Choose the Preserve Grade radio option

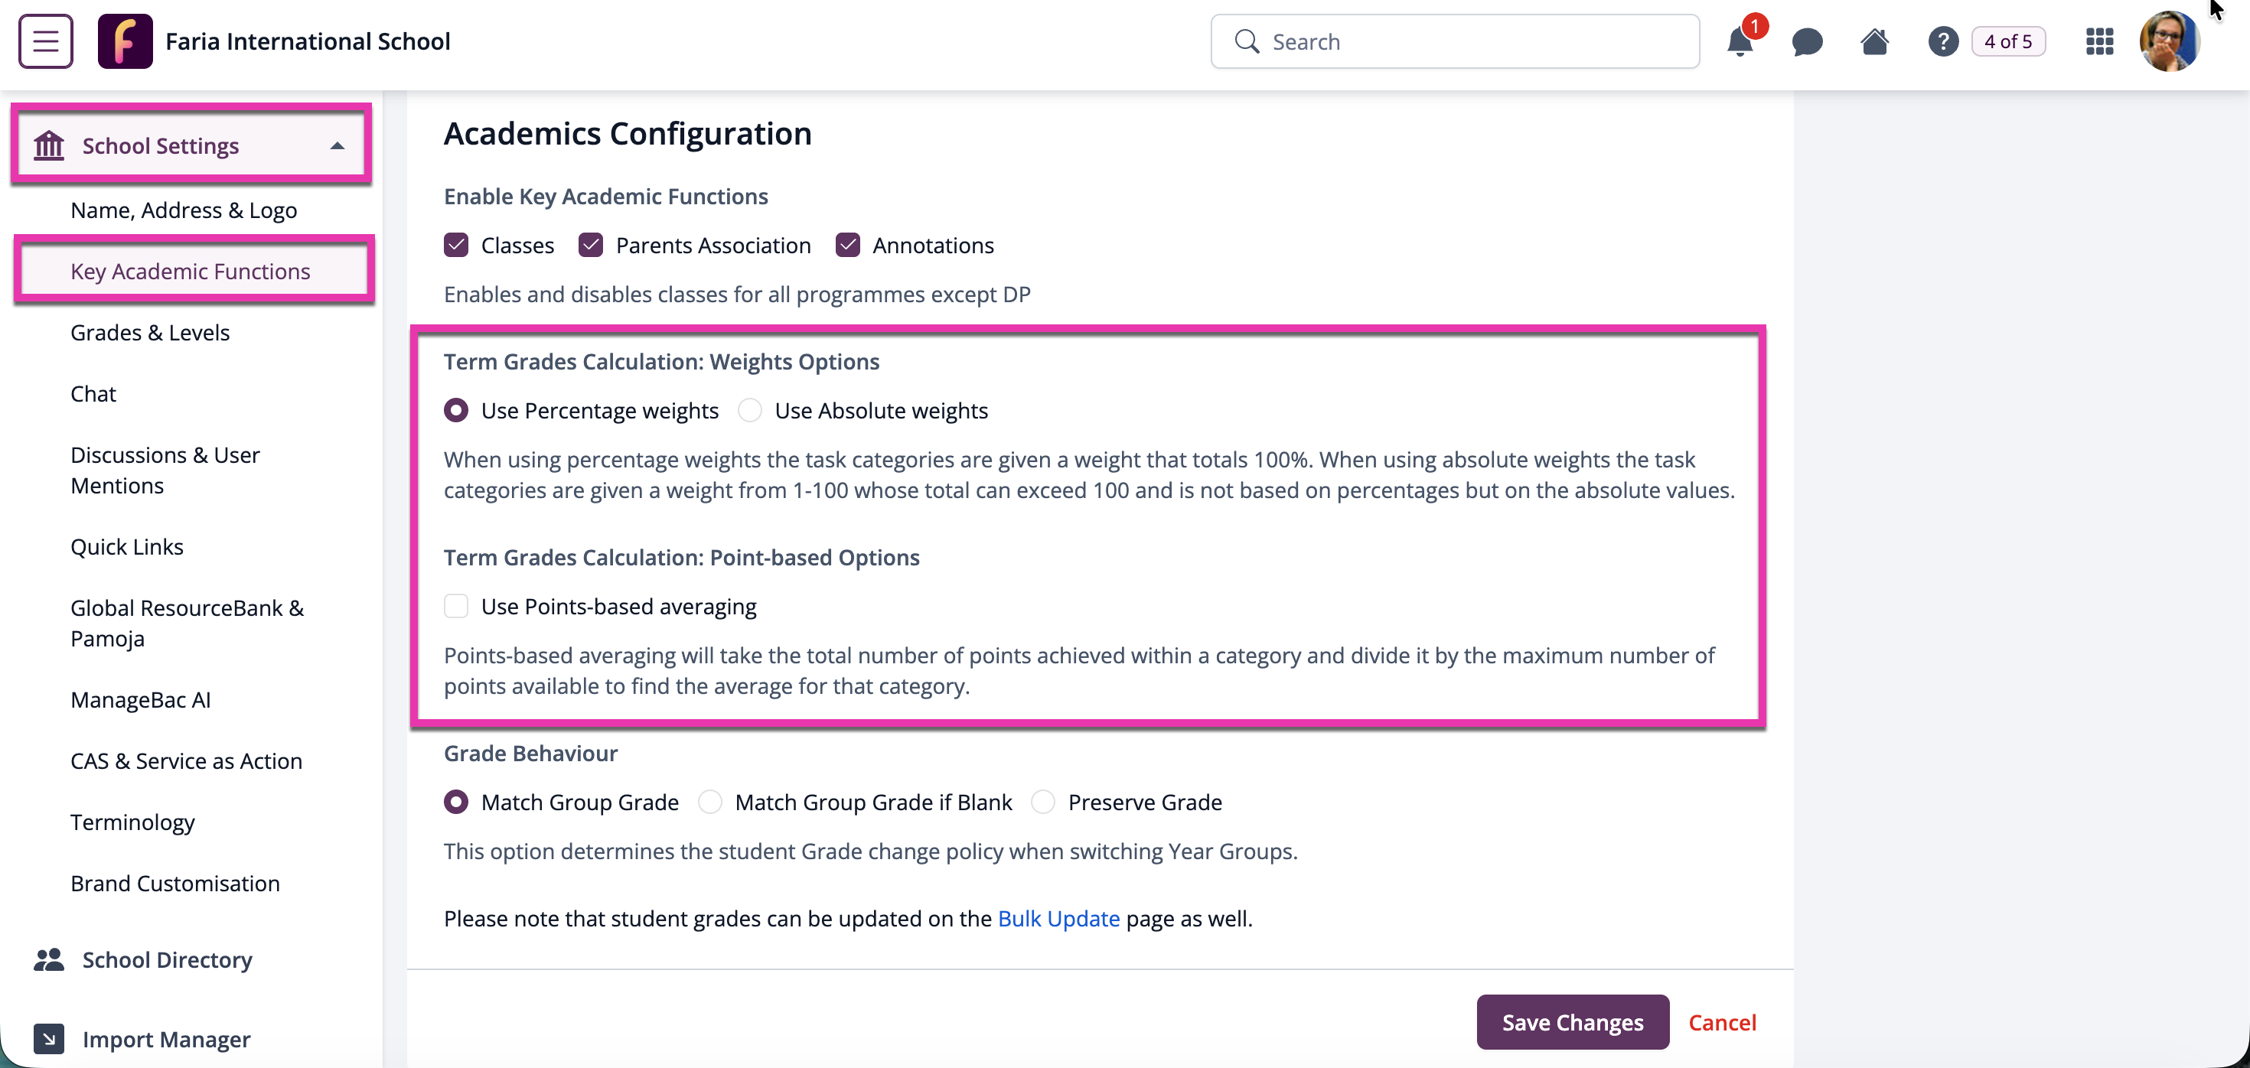coord(1043,802)
